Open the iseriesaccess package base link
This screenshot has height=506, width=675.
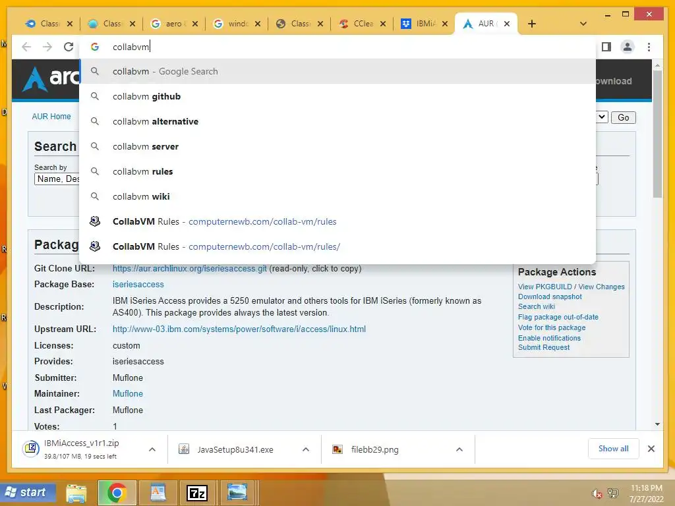coord(138,285)
